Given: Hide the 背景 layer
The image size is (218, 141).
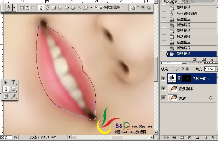Looking at the screenshot, I should point(164,98).
